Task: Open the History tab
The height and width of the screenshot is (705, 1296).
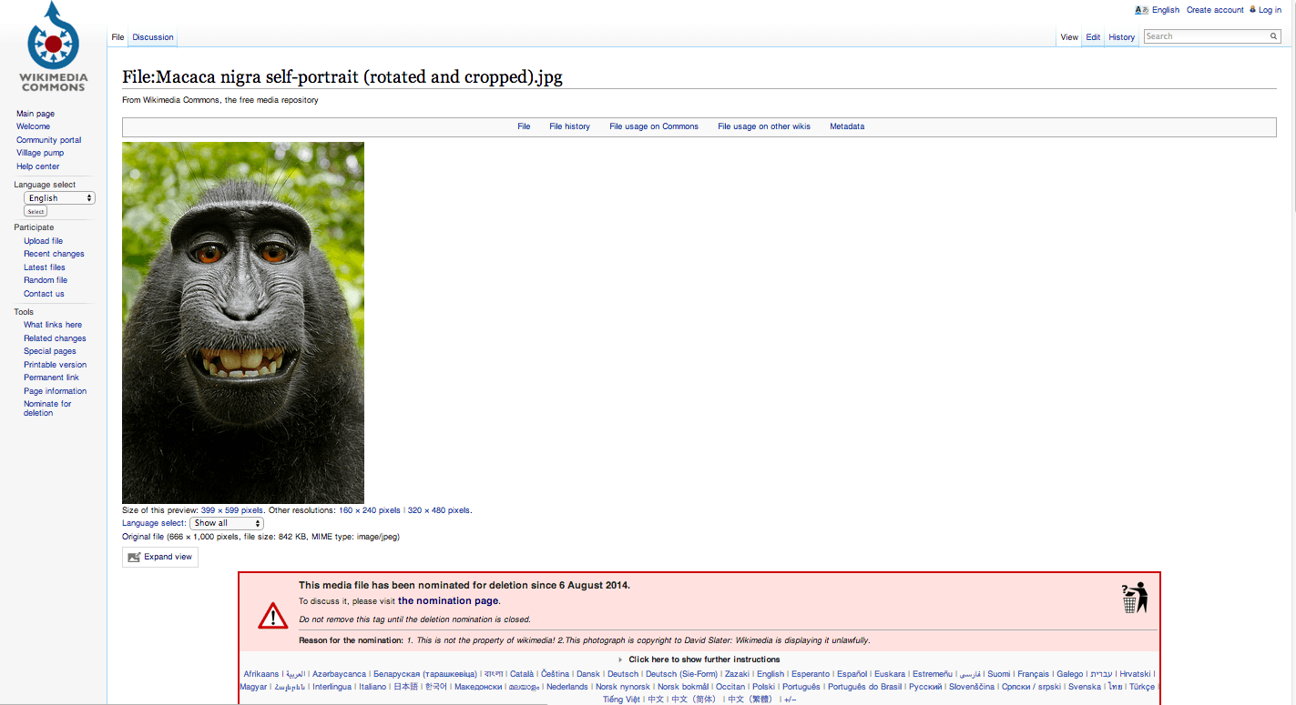Action: click(x=1121, y=37)
